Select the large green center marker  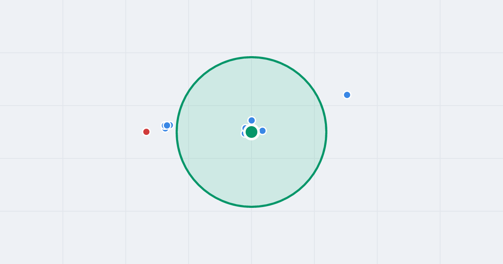(x=251, y=132)
